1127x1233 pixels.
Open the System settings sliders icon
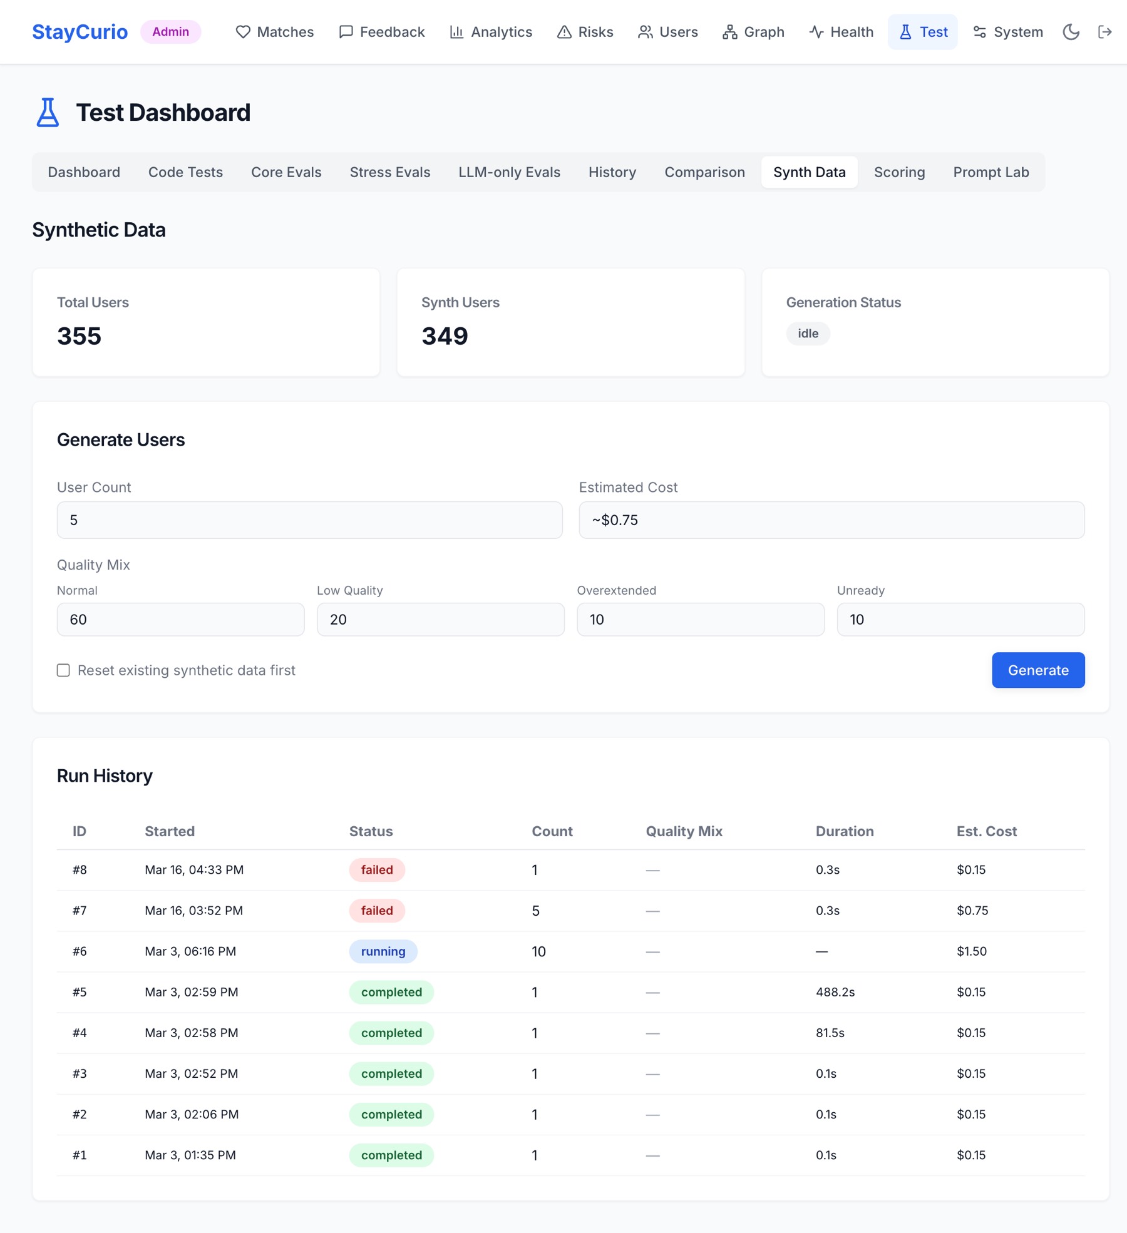pyautogui.click(x=980, y=32)
